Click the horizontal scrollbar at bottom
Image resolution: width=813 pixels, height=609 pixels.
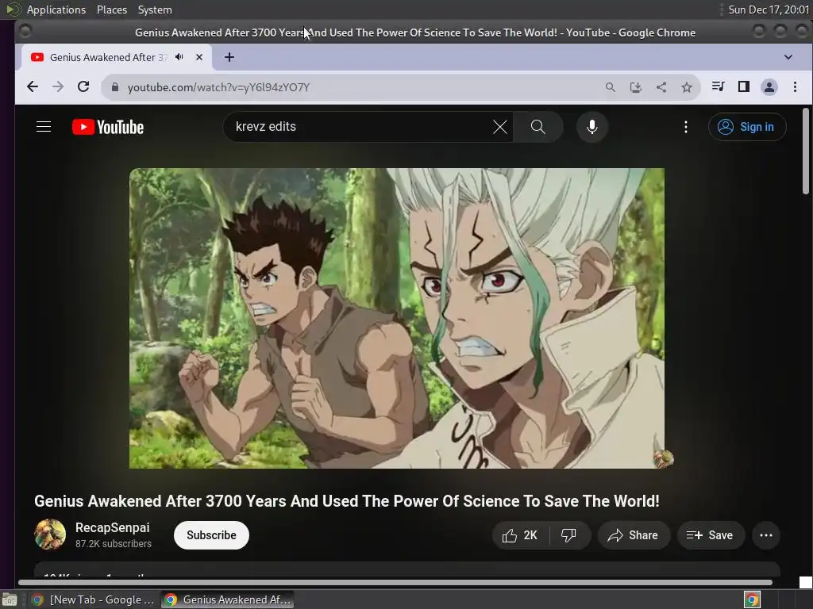coord(395,583)
